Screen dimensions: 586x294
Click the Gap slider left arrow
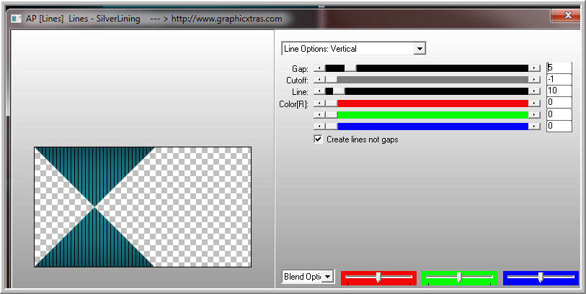click(319, 68)
